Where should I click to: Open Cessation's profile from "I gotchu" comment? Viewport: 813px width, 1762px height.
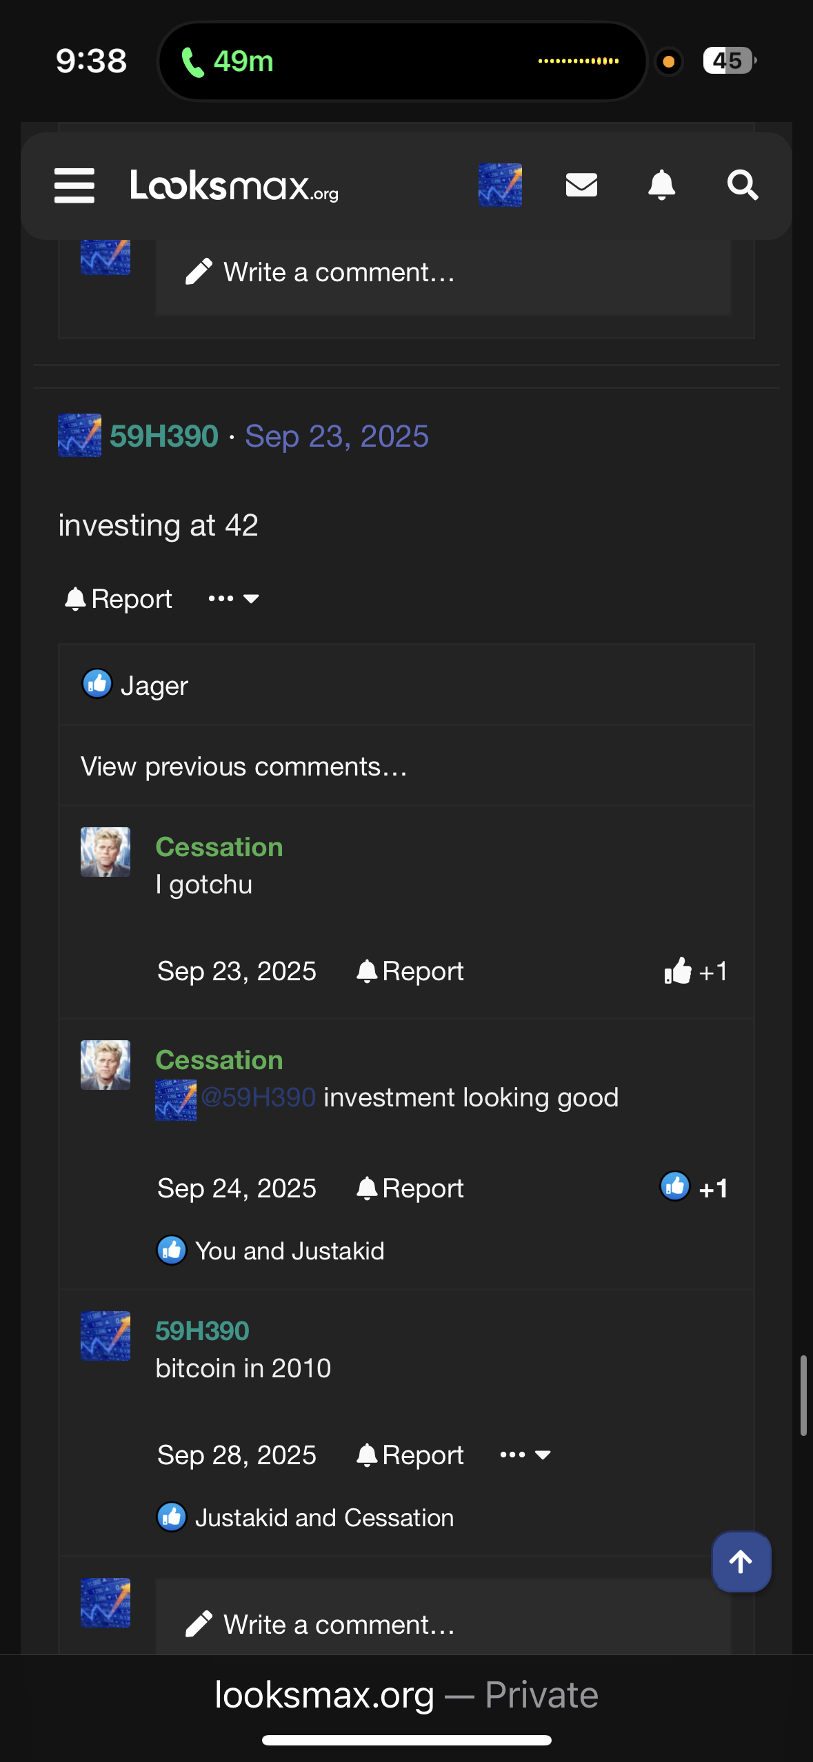[x=219, y=847]
